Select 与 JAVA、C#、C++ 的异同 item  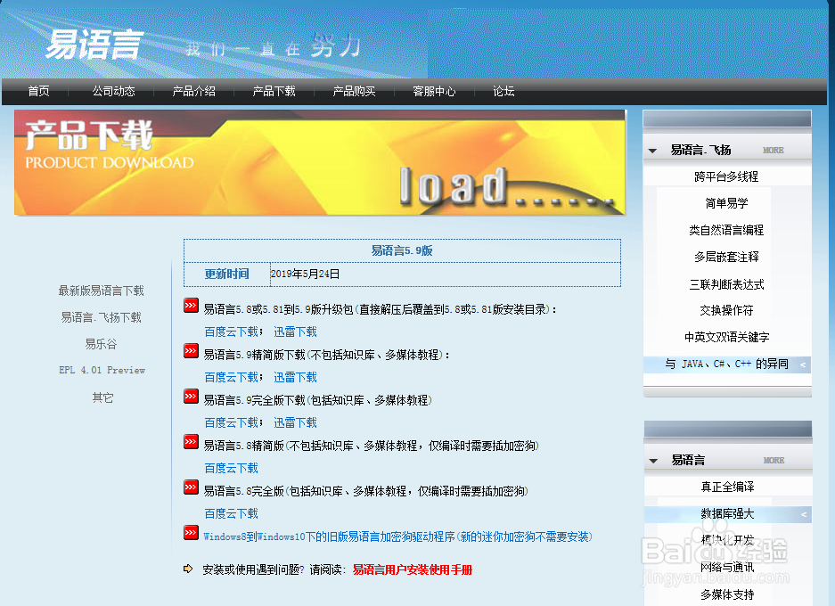point(727,364)
